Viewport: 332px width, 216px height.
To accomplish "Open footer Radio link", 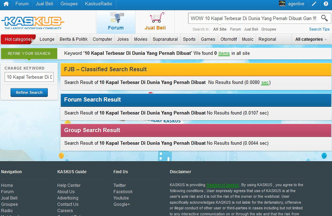I will [x=7, y=211].
